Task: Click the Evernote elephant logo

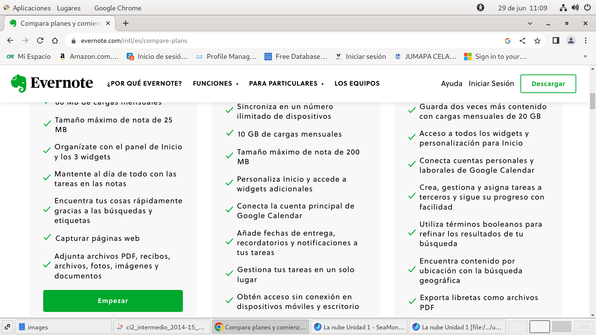Action: click(19, 83)
